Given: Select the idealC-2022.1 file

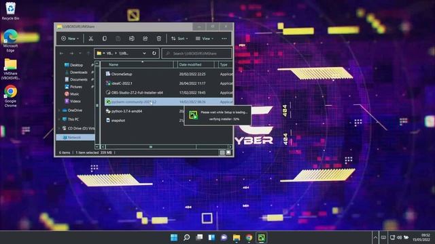Looking at the screenshot, I should tap(122, 83).
